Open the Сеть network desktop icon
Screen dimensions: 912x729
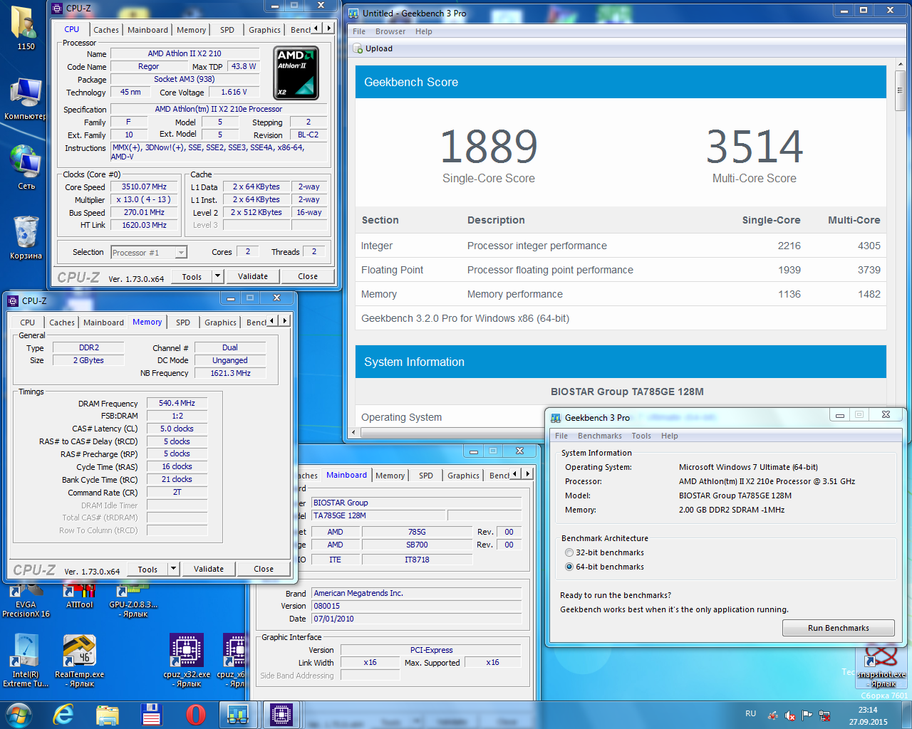coord(26,168)
